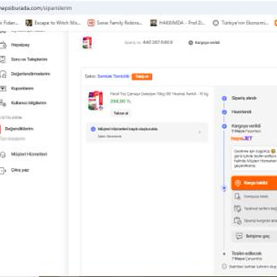The height and width of the screenshot is (277, 277).
Task: Open the Escape to Witch Mountain bookmark
Action: 53,23
